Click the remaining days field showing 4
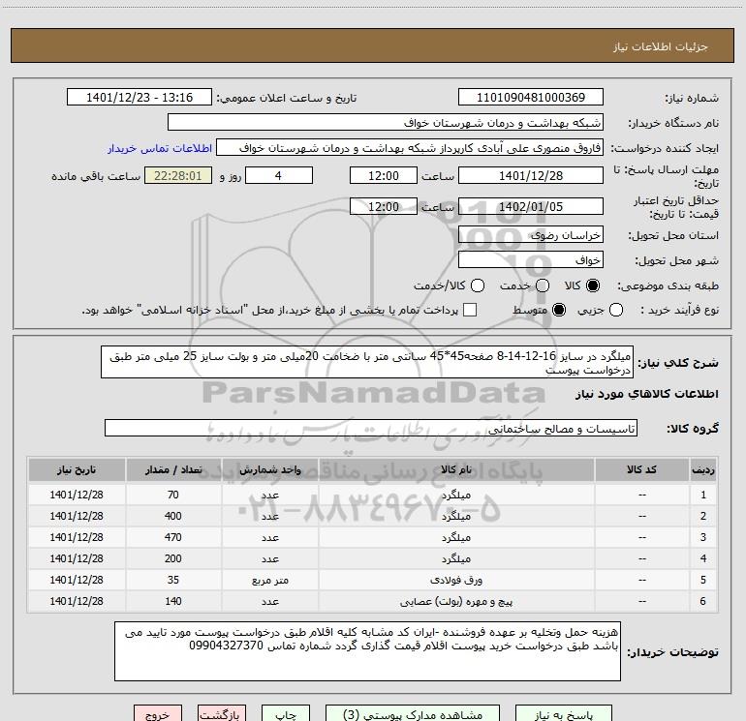The image size is (746, 721). (x=279, y=175)
